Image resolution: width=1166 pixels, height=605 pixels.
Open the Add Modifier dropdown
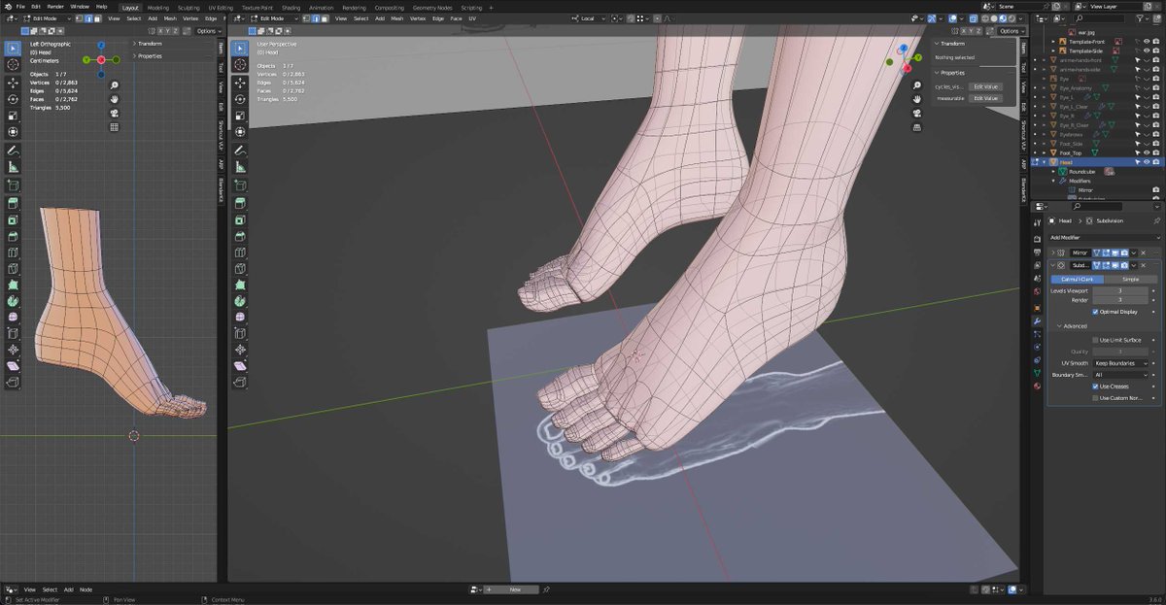pyautogui.click(x=1104, y=237)
